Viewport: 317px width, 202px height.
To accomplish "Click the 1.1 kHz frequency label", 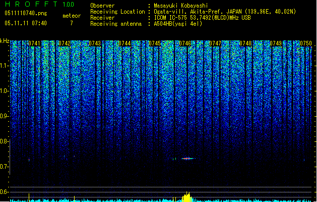I will (x=4, y=66).
